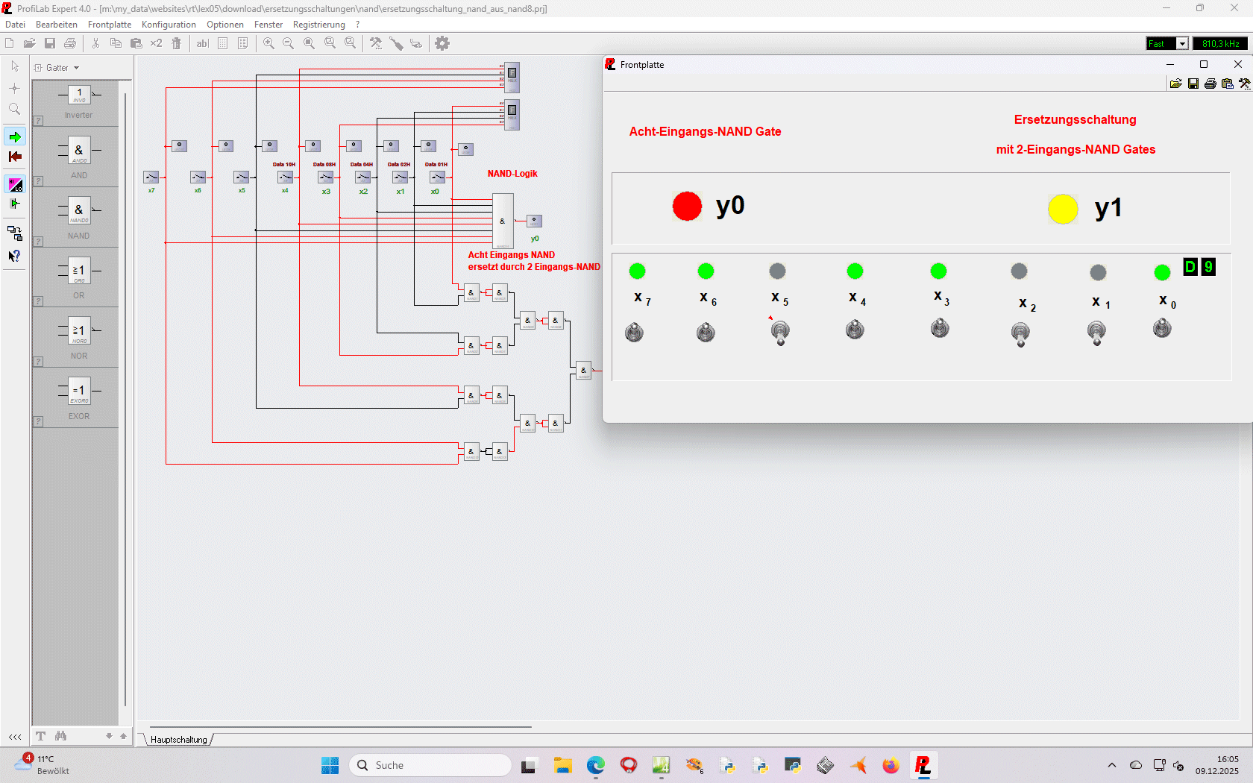The image size is (1253, 783).
Task: Click the context help pointer icon
Action: pyautogui.click(x=14, y=256)
